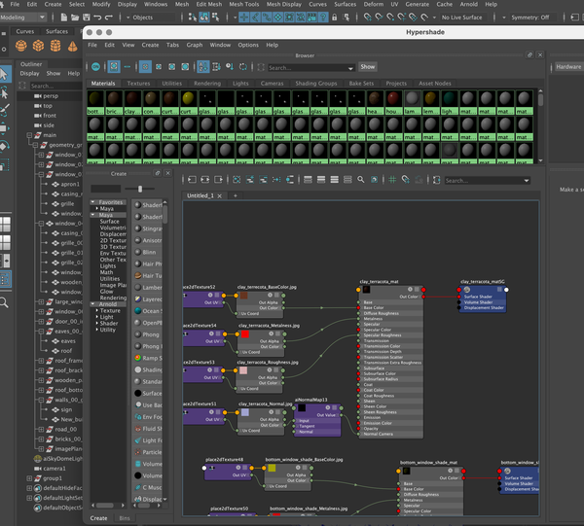
Task: Open the graph Search field dropdown arrow
Action: pos(527,181)
